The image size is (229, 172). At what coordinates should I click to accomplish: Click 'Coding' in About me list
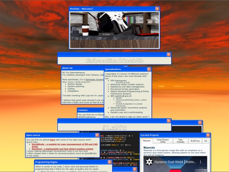[71, 89]
